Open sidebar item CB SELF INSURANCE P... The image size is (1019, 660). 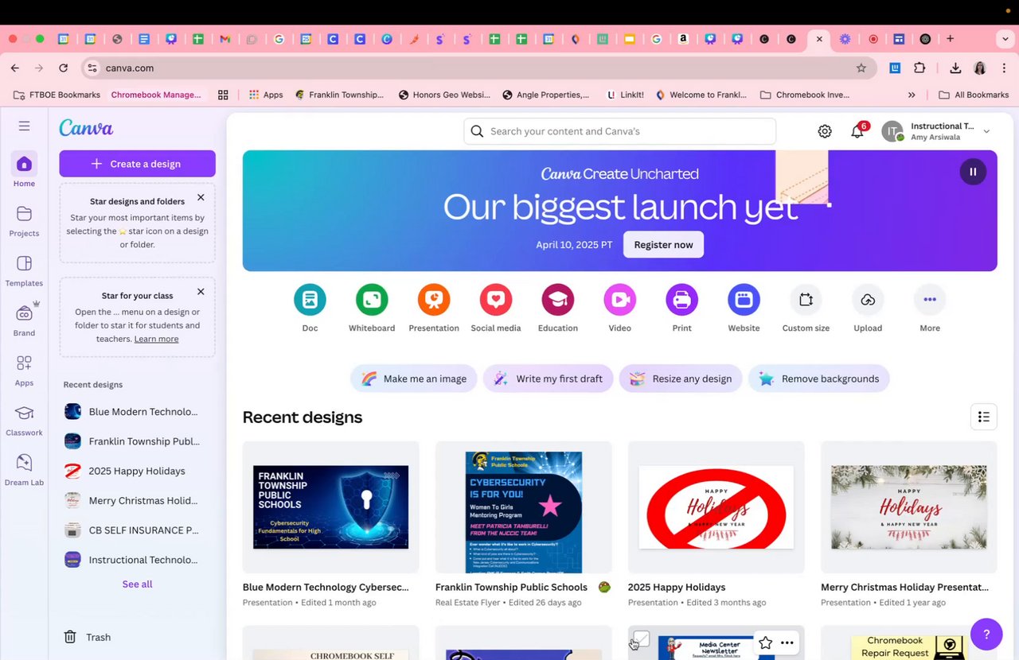[x=131, y=530]
